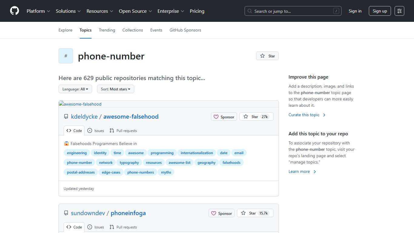Click the Sign up button
Image resolution: width=414 pixels, height=233 pixels.
pyautogui.click(x=380, y=11)
